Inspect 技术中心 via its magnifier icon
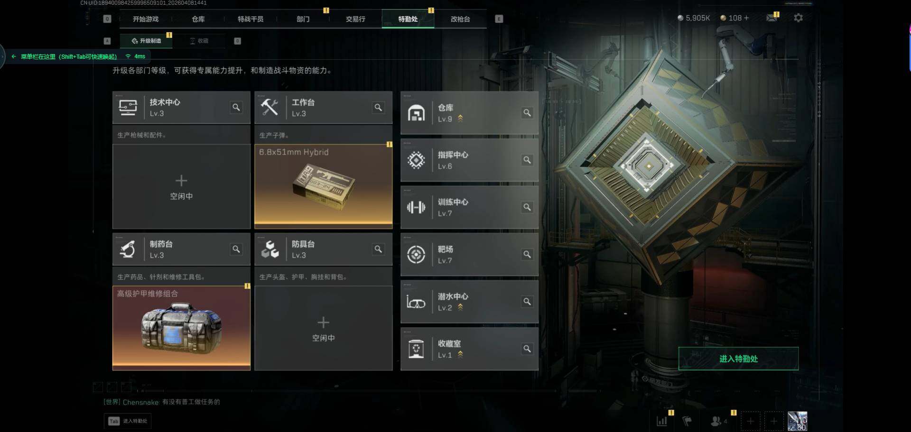 236,108
